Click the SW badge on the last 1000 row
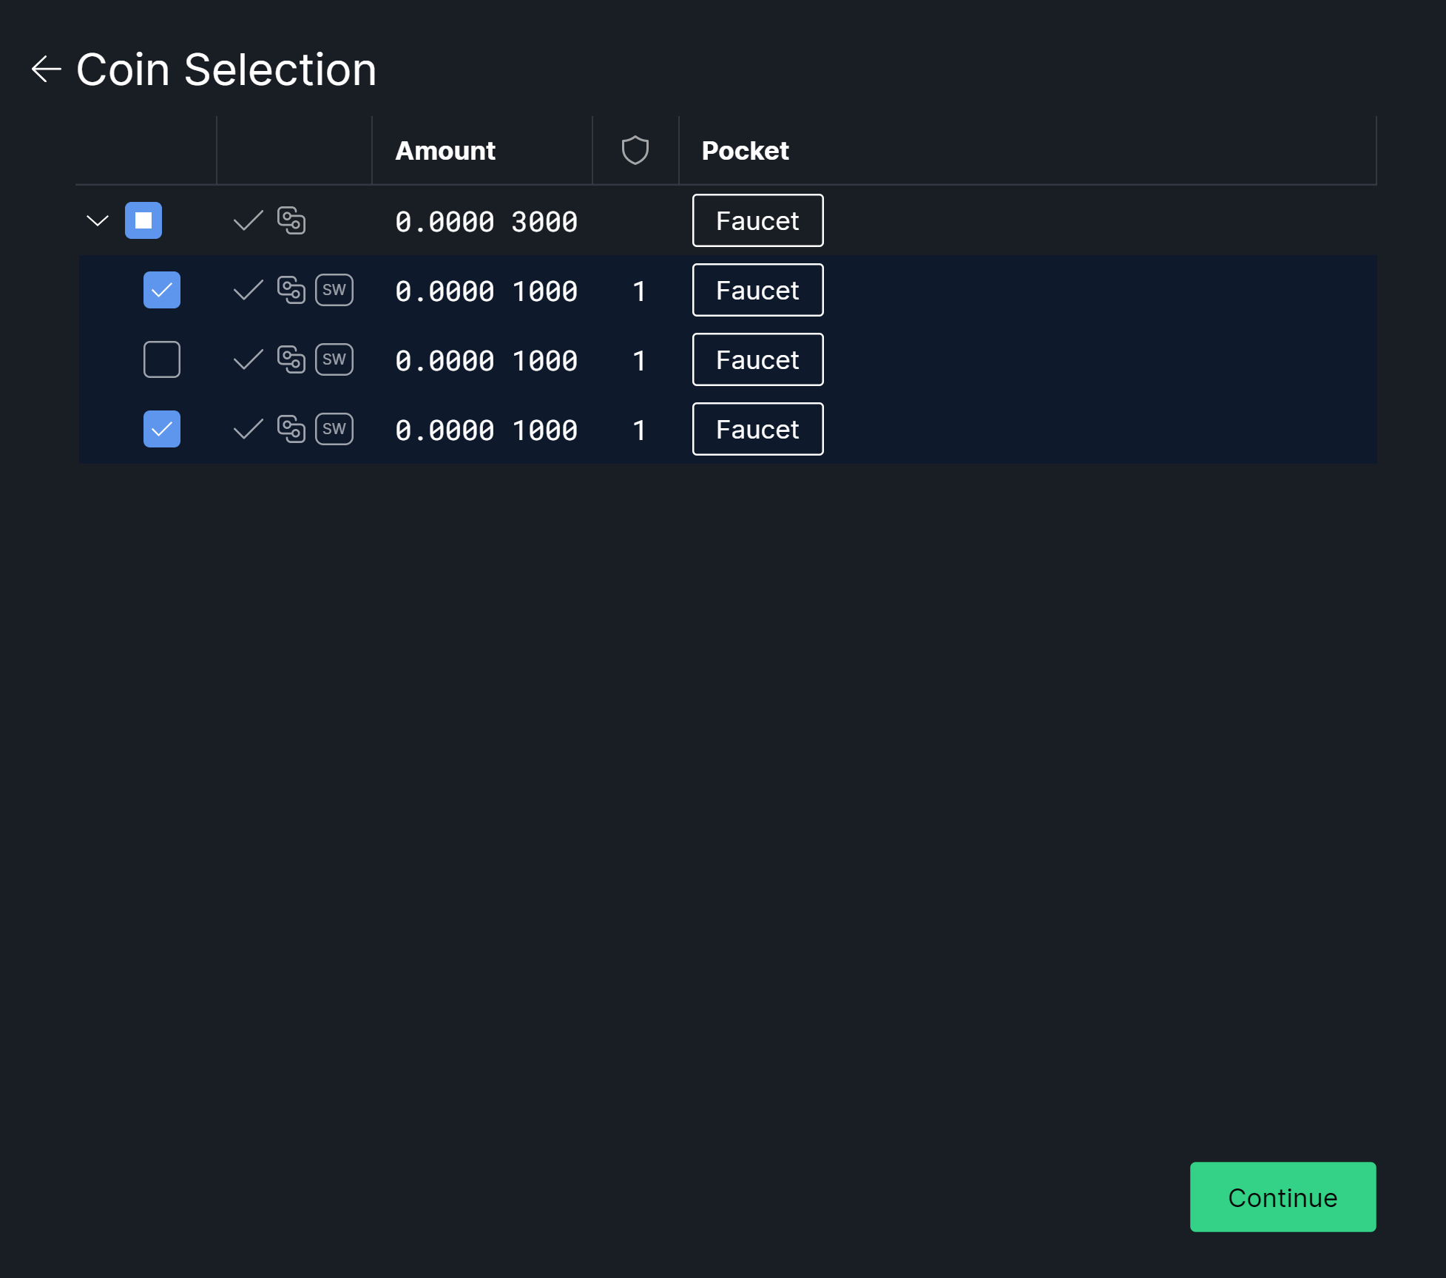The height and width of the screenshot is (1278, 1446). (334, 429)
